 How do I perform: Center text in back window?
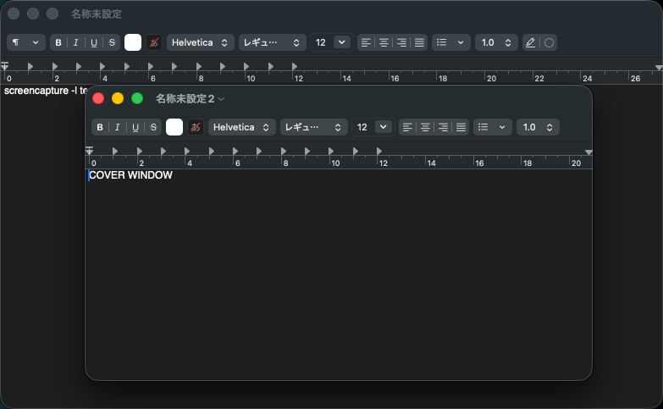coord(384,42)
